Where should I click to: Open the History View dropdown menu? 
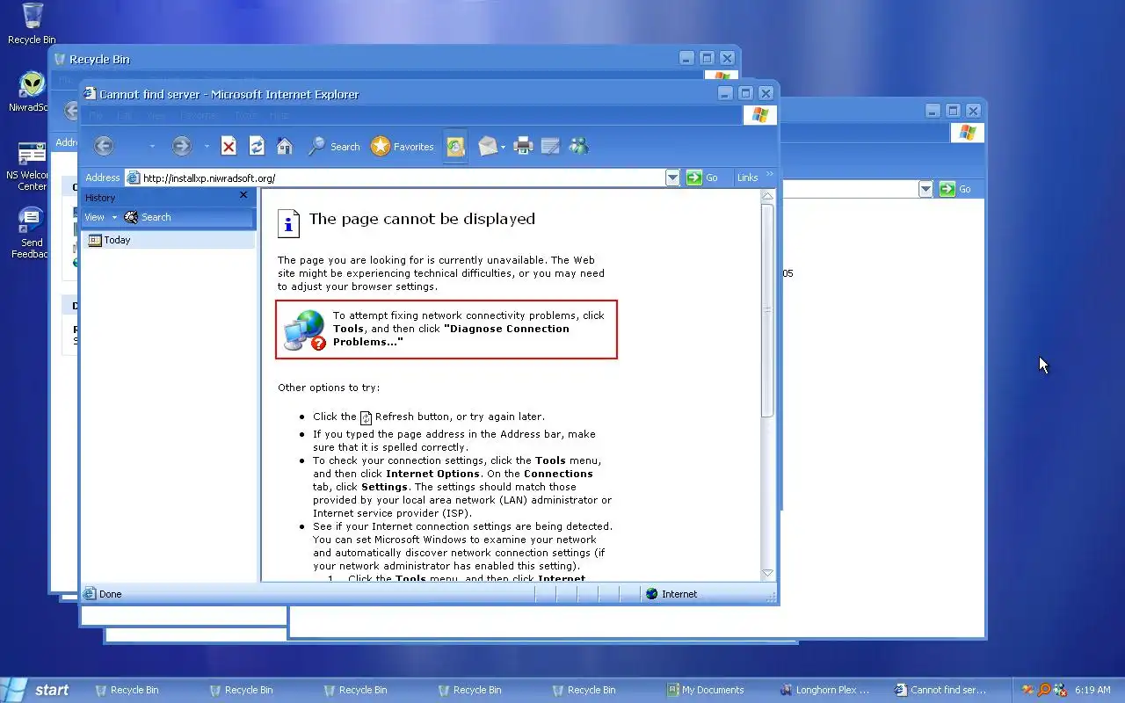pyautogui.click(x=100, y=217)
